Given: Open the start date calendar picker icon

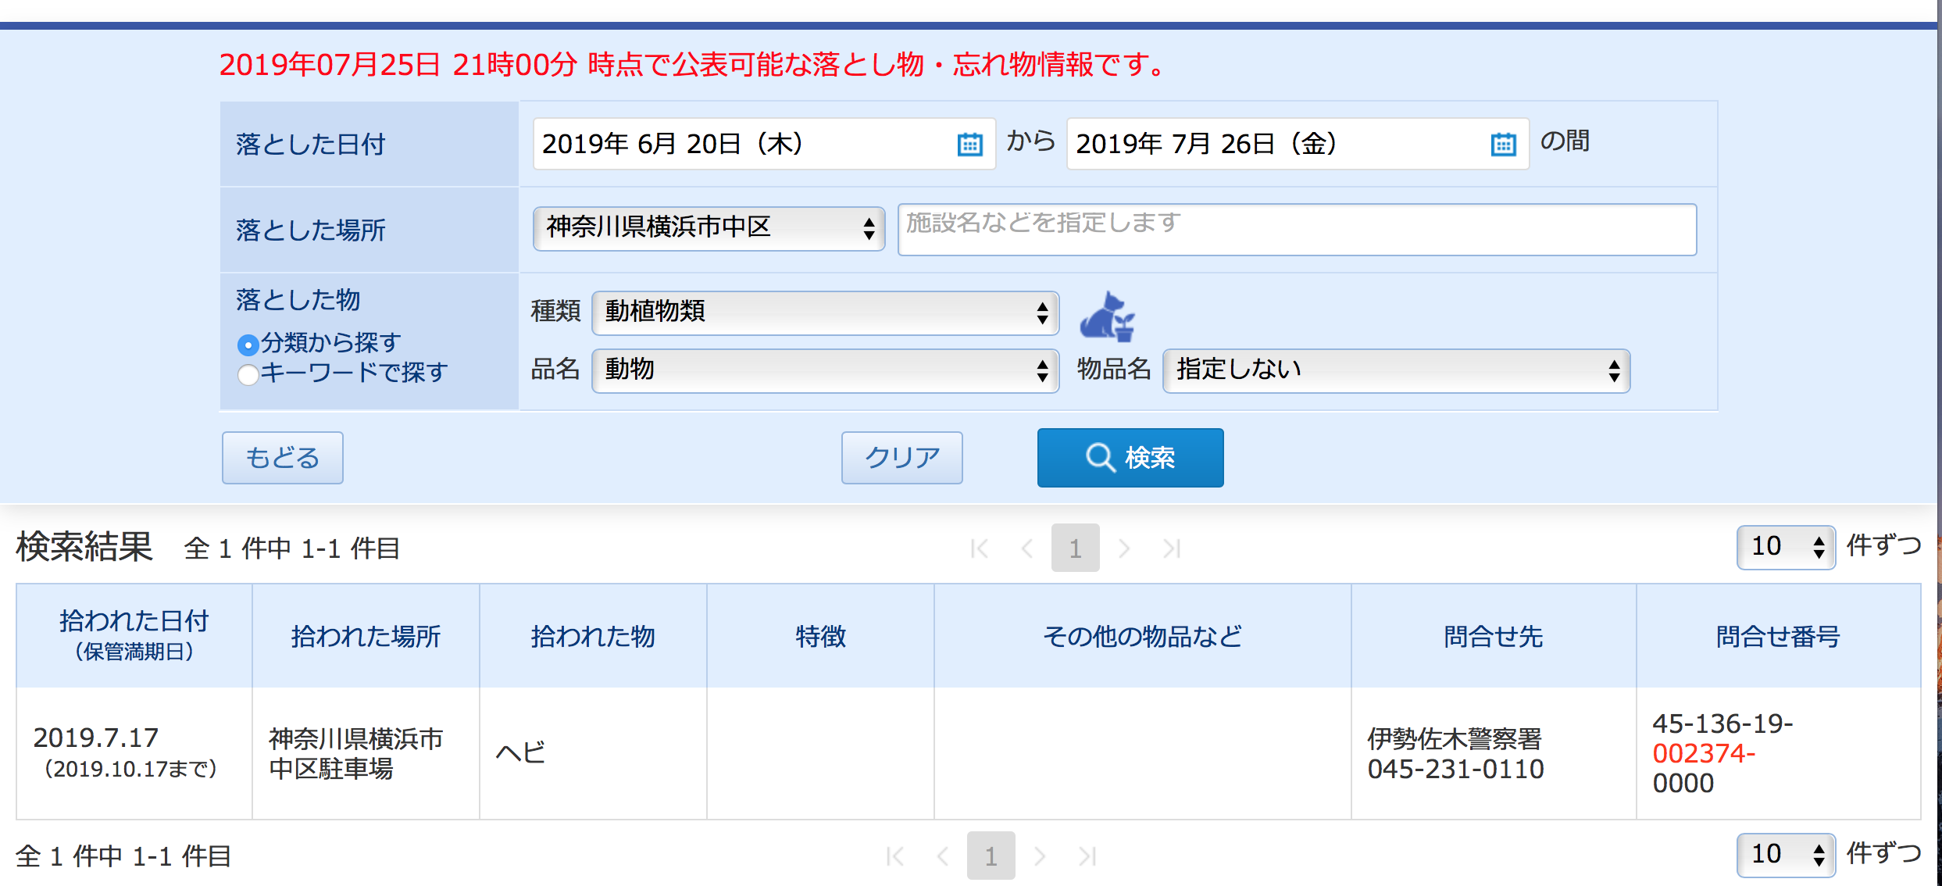Looking at the screenshot, I should tap(969, 145).
